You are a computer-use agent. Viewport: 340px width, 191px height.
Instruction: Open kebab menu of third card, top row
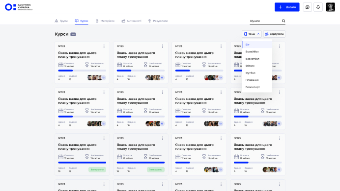221,46
